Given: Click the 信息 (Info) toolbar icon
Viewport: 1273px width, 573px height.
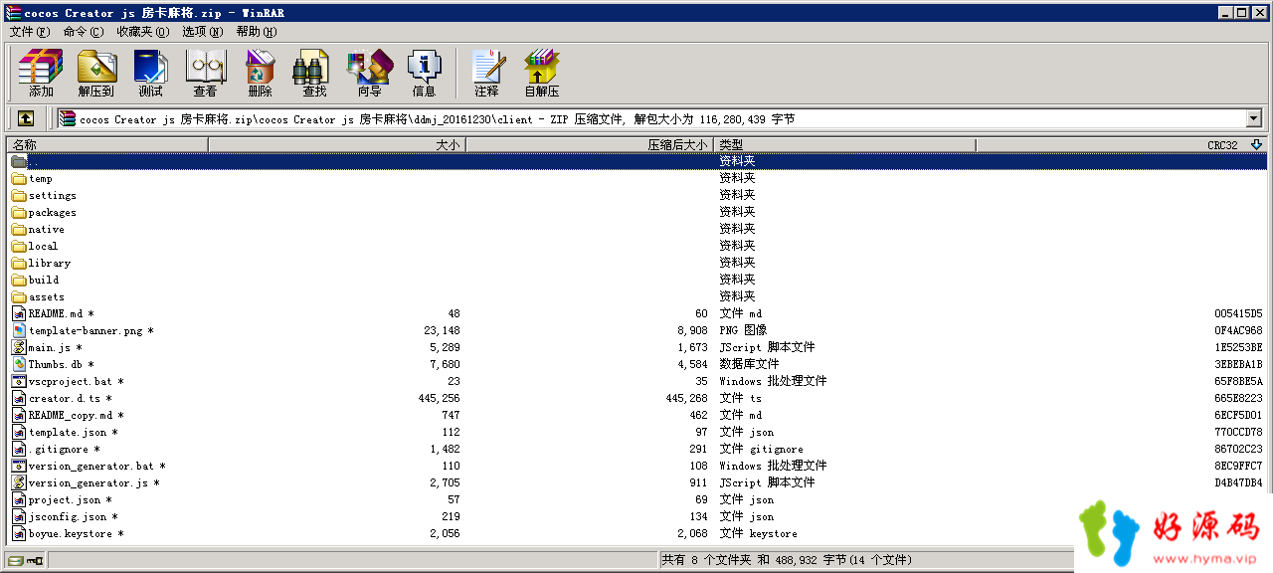Looking at the screenshot, I should [x=425, y=74].
